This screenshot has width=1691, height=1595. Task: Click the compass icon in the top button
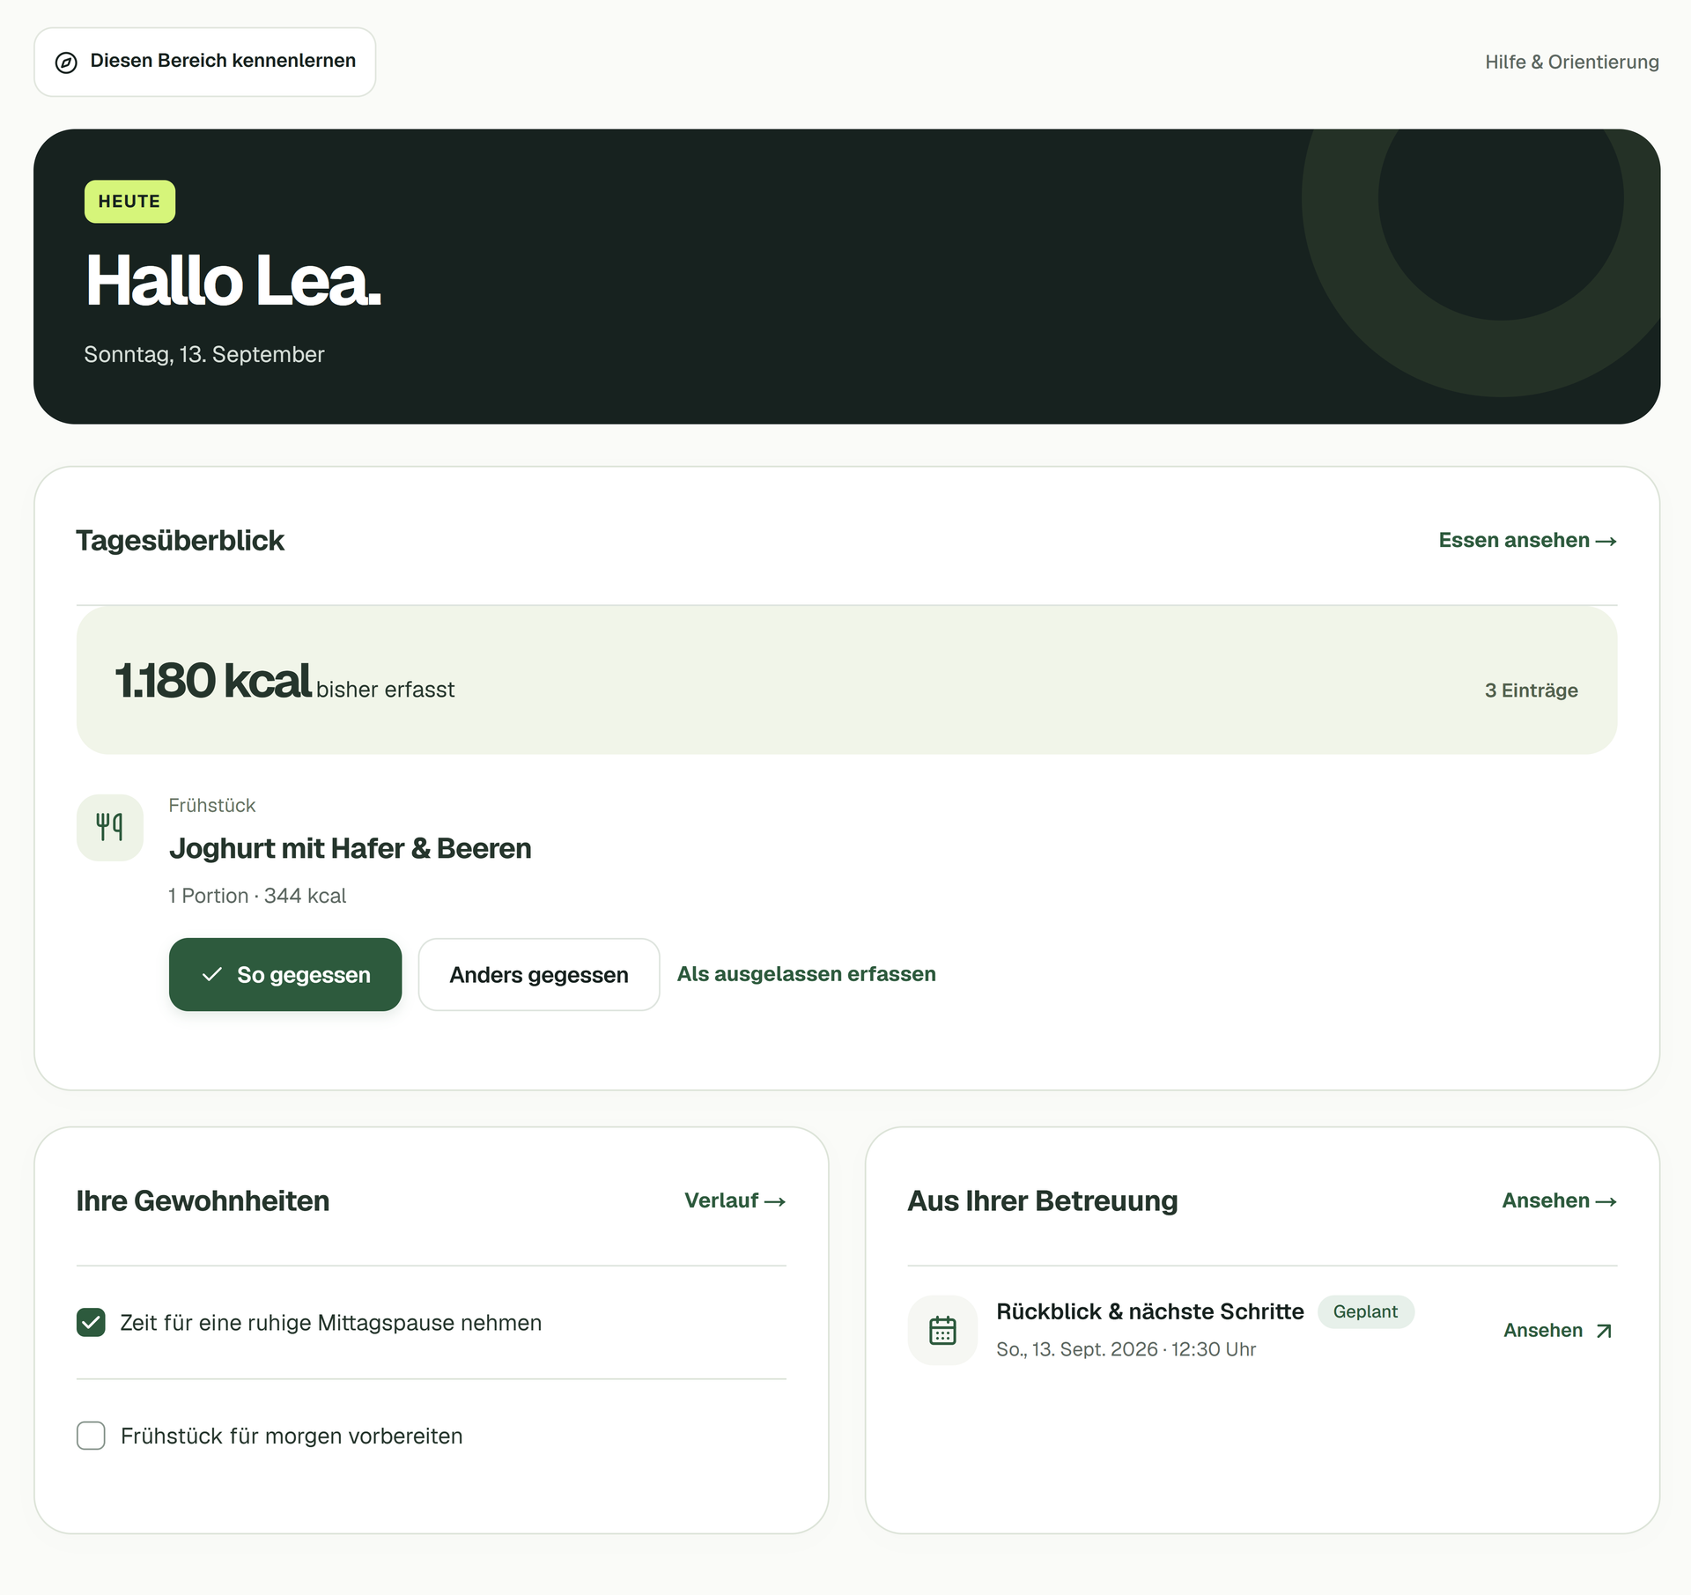coord(66,63)
